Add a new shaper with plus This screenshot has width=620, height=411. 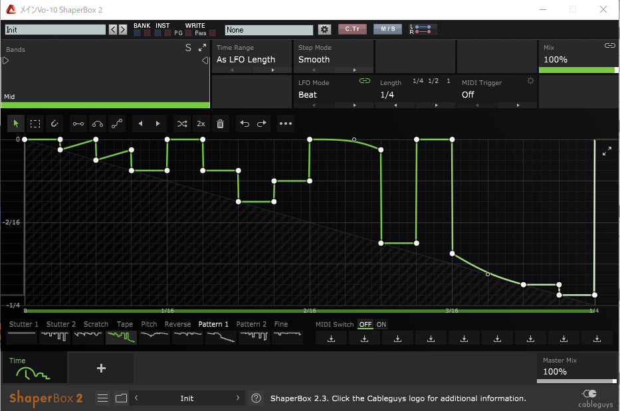[101, 368]
